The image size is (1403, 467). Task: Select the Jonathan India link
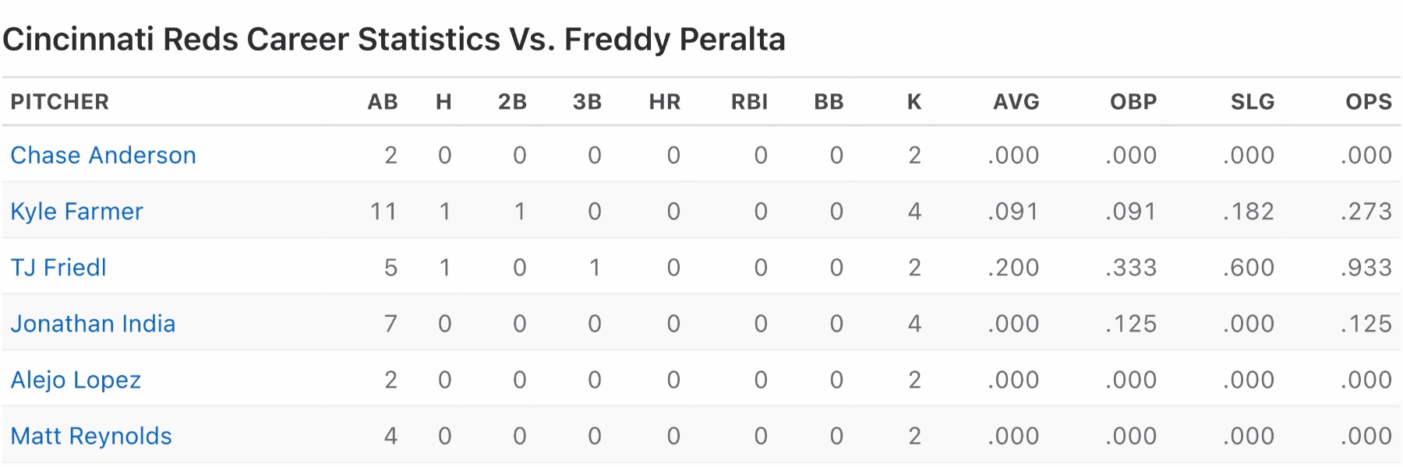(x=93, y=324)
